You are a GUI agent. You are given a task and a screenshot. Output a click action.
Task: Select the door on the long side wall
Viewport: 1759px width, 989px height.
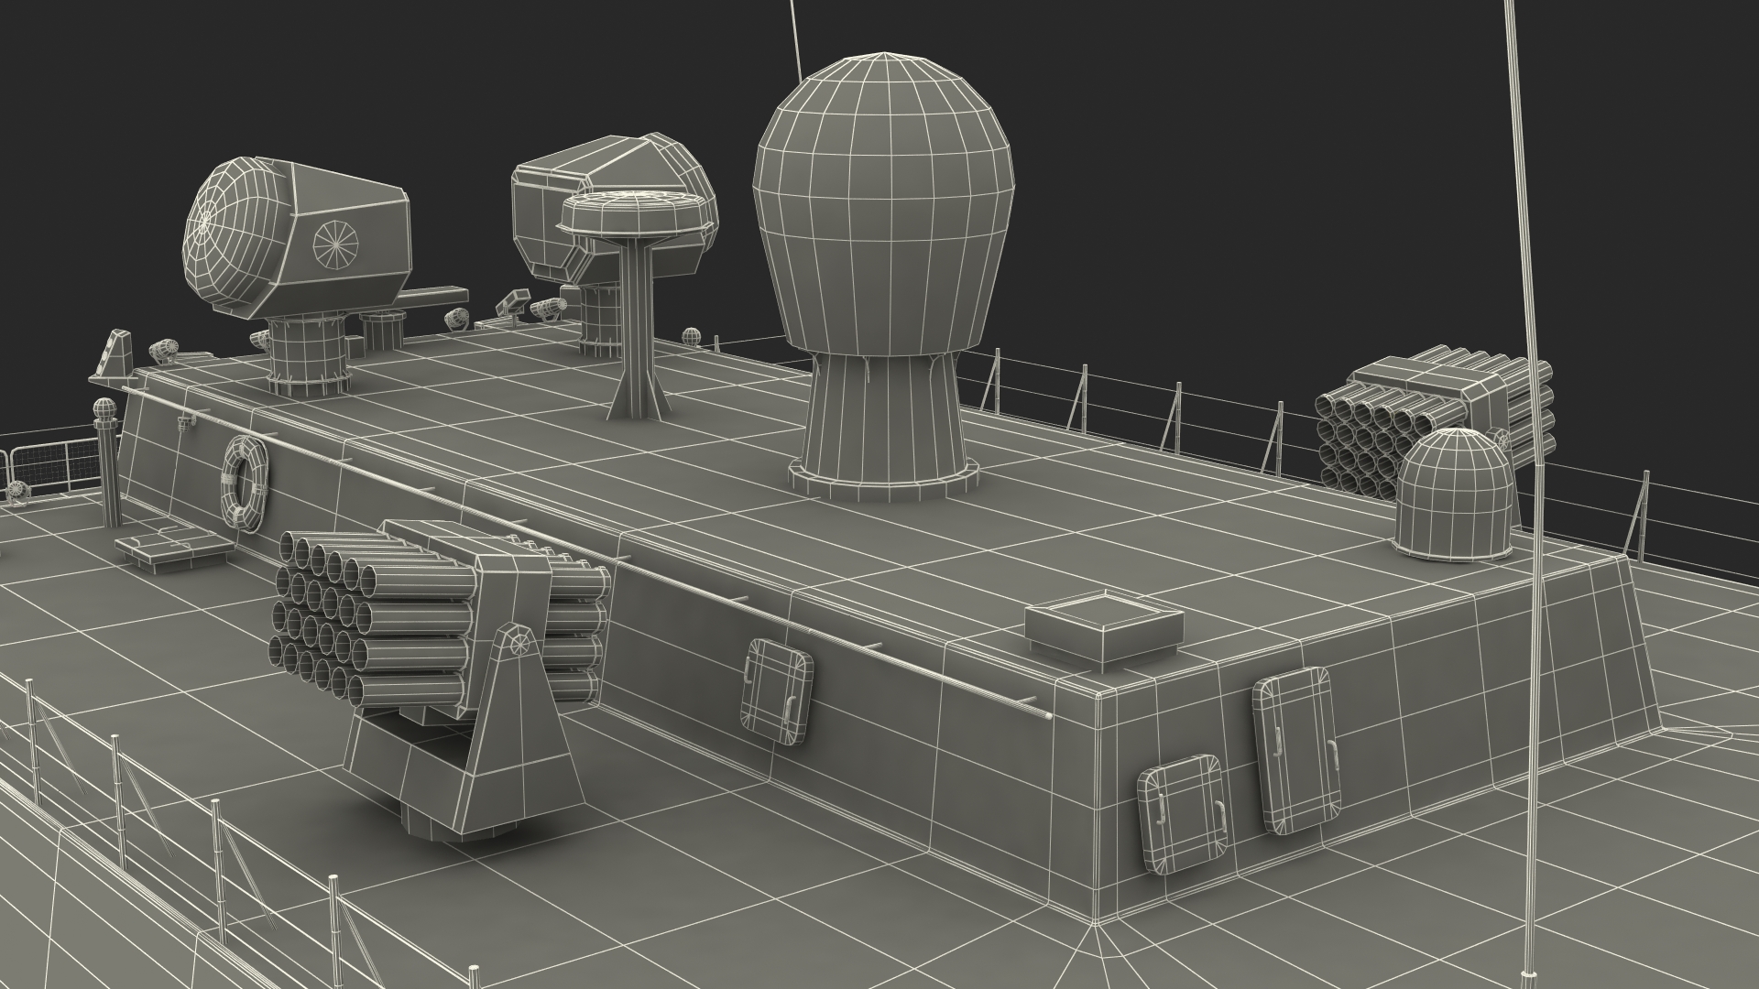click(778, 691)
